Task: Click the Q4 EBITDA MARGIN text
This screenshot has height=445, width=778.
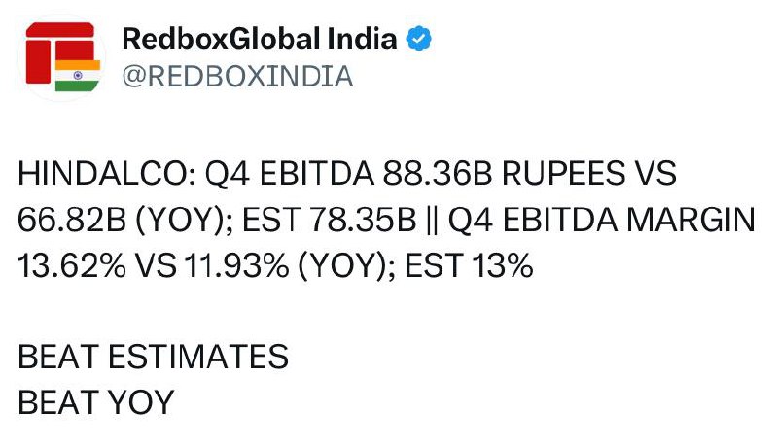Action: click(601, 220)
